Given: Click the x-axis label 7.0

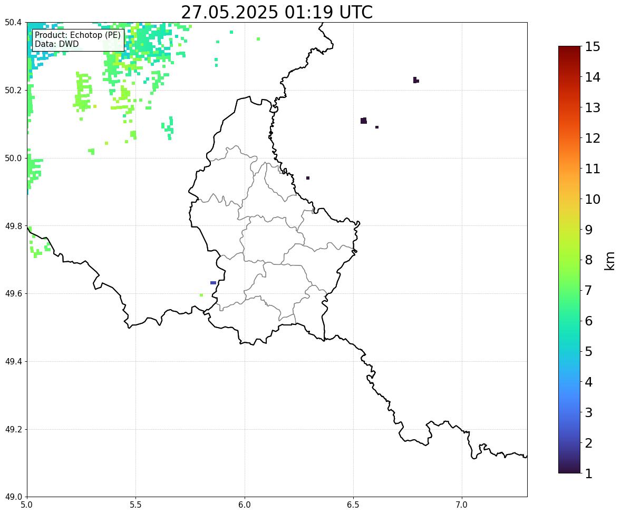Looking at the screenshot, I should pos(462,505).
